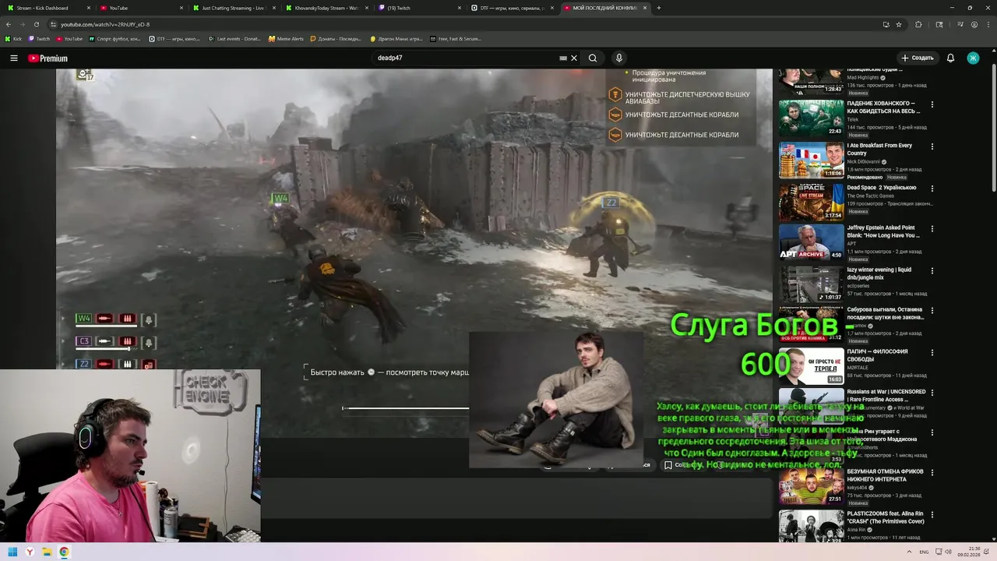This screenshot has height=561, width=997.
Task: Open the YouTube account avatar menu
Action: click(x=973, y=58)
